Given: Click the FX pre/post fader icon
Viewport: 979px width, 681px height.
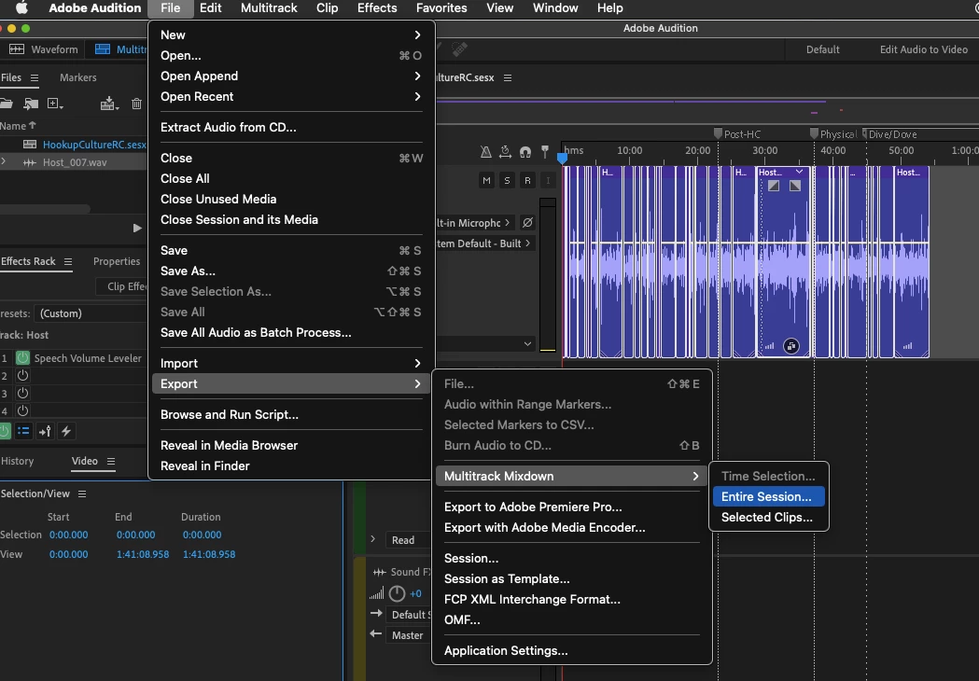Looking at the screenshot, I should (x=45, y=431).
